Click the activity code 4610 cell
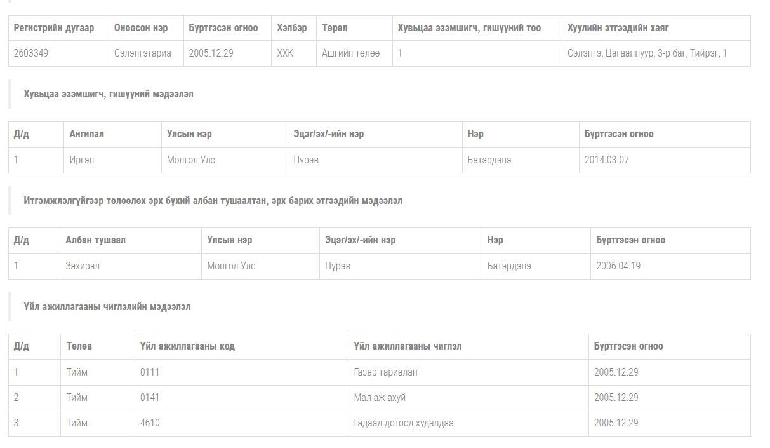This screenshot has width=770, height=448. point(150,423)
